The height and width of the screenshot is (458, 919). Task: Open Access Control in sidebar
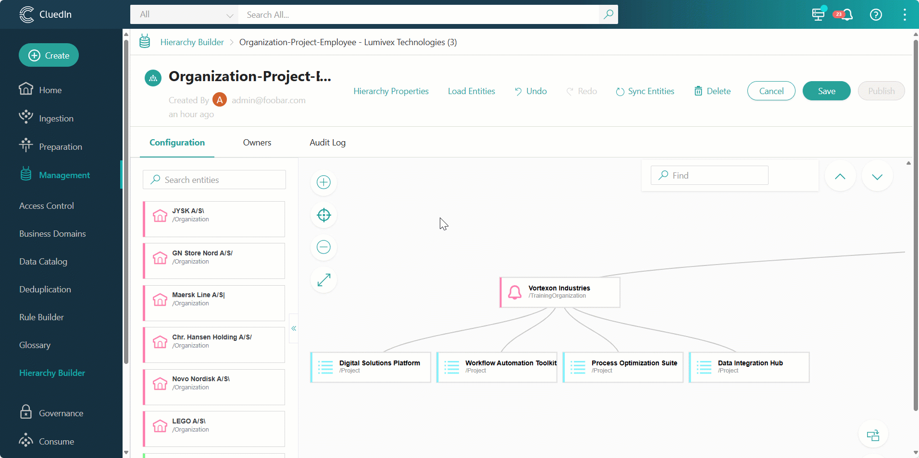pos(47,205)
